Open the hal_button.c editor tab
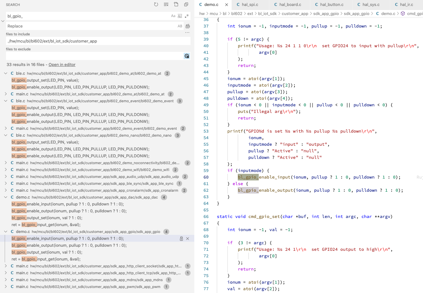 pos(331,5)
